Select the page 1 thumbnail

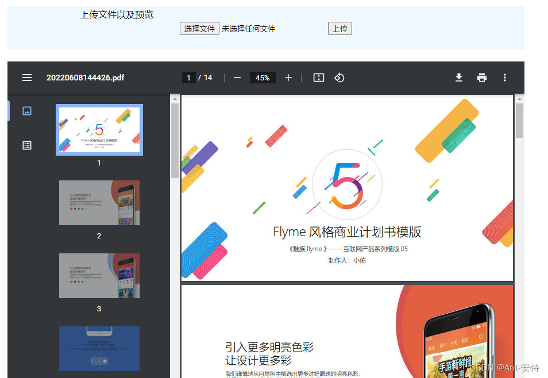(x=99, y=129)
